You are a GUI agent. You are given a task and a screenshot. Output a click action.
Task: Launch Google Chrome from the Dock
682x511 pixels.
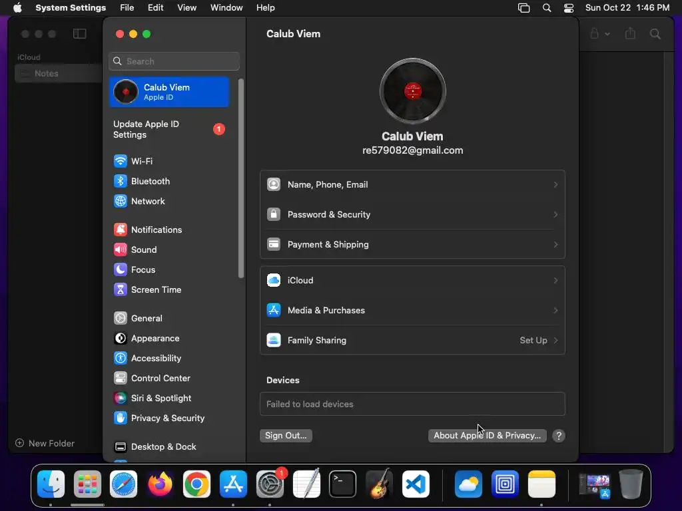(196, 484)
